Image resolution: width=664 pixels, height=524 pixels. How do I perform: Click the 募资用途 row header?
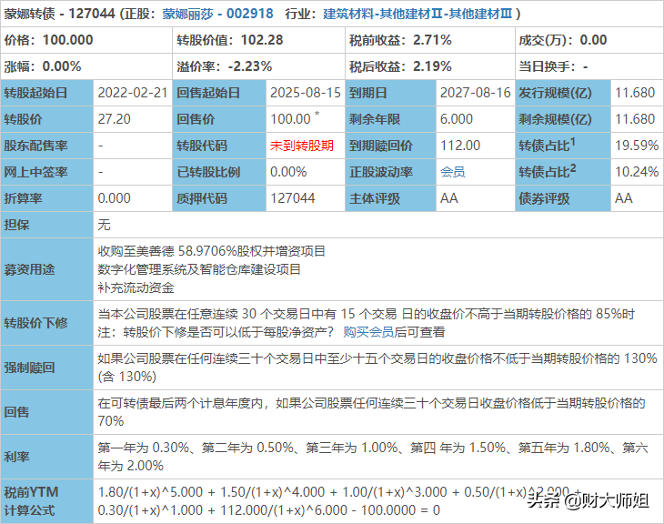pos(47,269)
